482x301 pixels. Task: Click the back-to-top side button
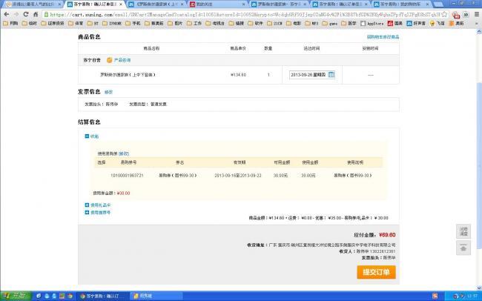(463, 248)
